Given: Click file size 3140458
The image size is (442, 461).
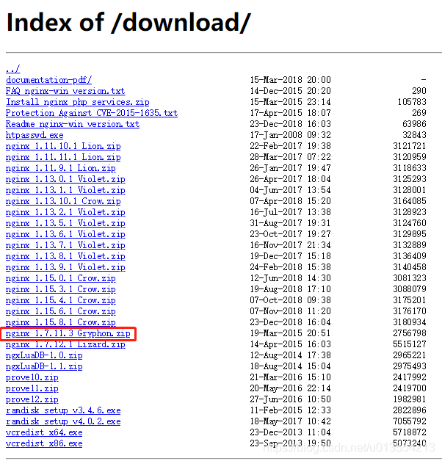Looking at the screenshot, I should (x=410, y=267).
